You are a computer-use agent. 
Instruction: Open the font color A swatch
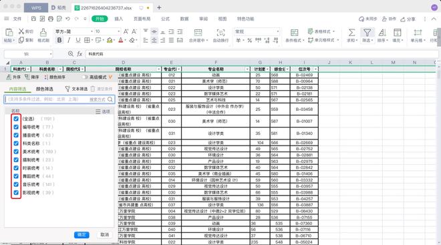click(121, 40)
